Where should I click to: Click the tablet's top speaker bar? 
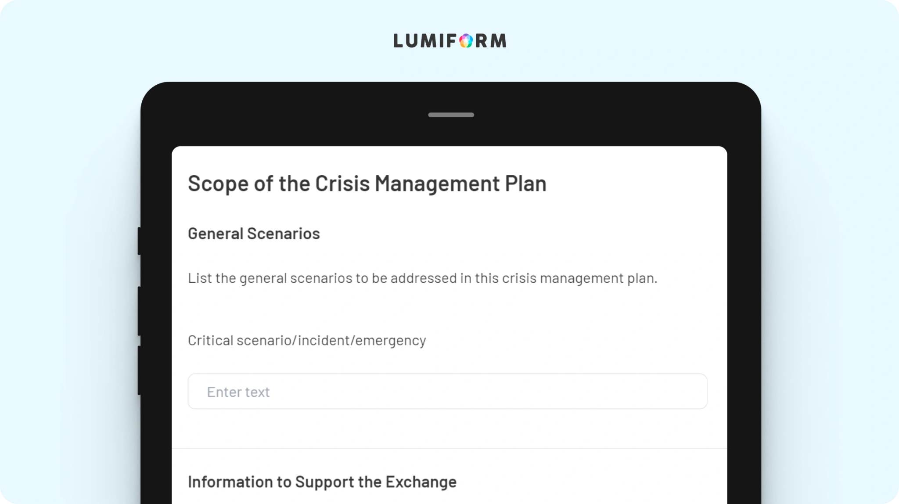pyautogui.click(x=451, y=115)
